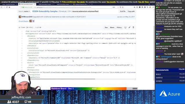Image resolution: width=185 pixels, height=104 pixels.
Task: Open file in GitHub Desktop monitor icon
Action: coord(125,27)
